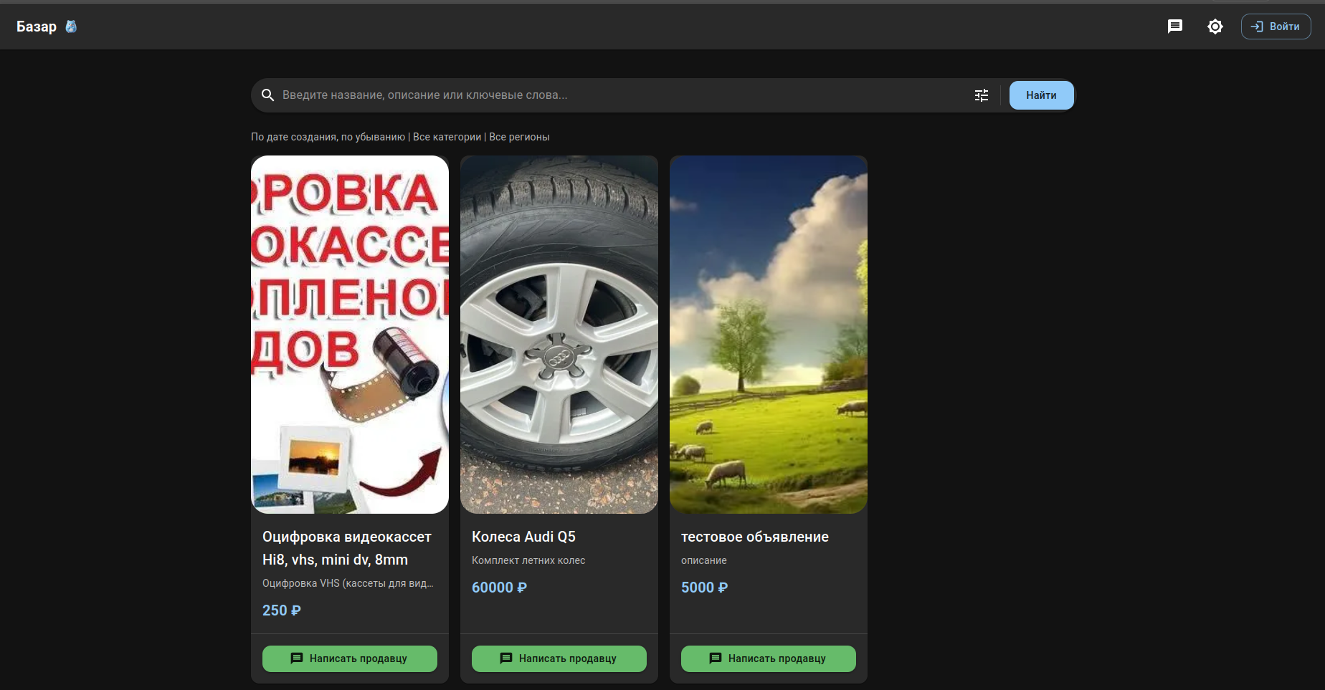Open the Audi Q5 wheel photo
The width and height of the screenshot is (1325, 690).
point(559,334)
